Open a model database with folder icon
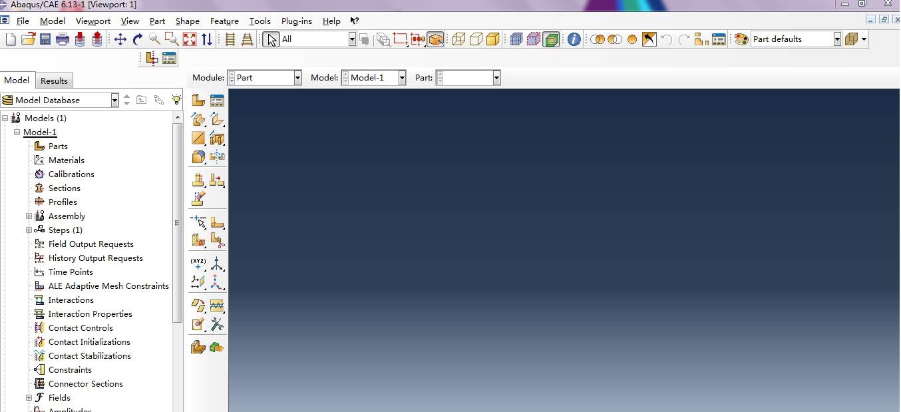 (28, 39)
